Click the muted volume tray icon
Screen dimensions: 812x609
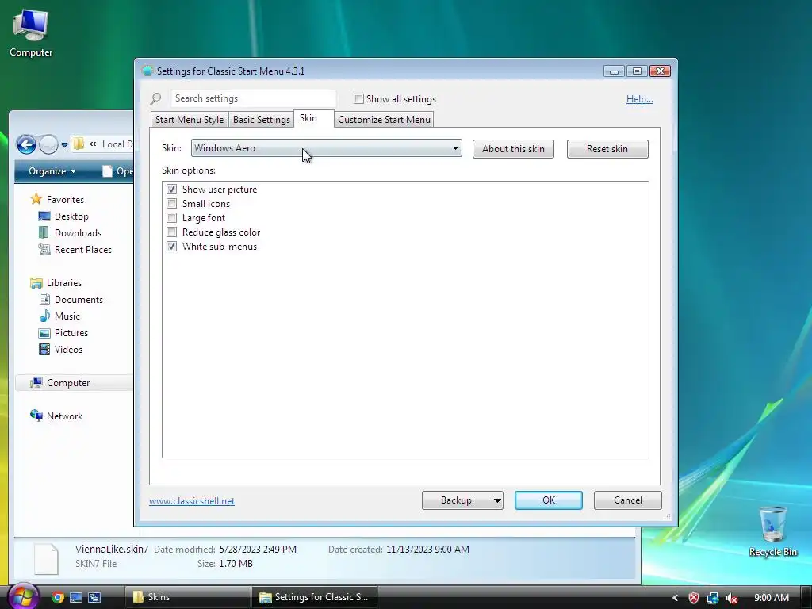(x=732, y=598)
